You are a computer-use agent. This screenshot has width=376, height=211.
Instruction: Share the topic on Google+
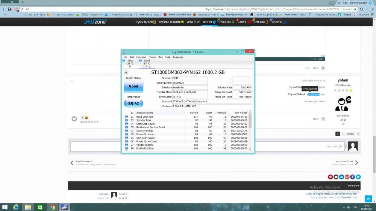click(x=347, y=177)
